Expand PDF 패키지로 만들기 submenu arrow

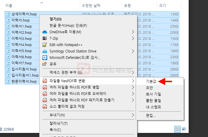[x=133, y=100]
